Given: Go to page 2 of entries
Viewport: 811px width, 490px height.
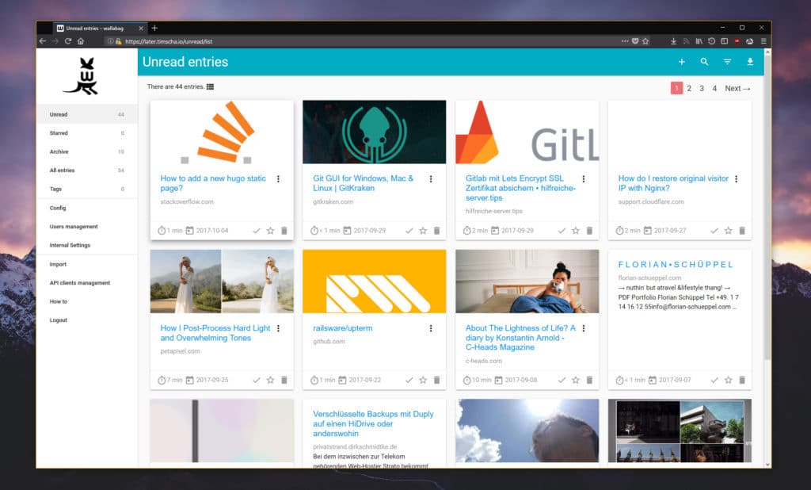Looking at the screenshot, I should [x=689, y=89].
